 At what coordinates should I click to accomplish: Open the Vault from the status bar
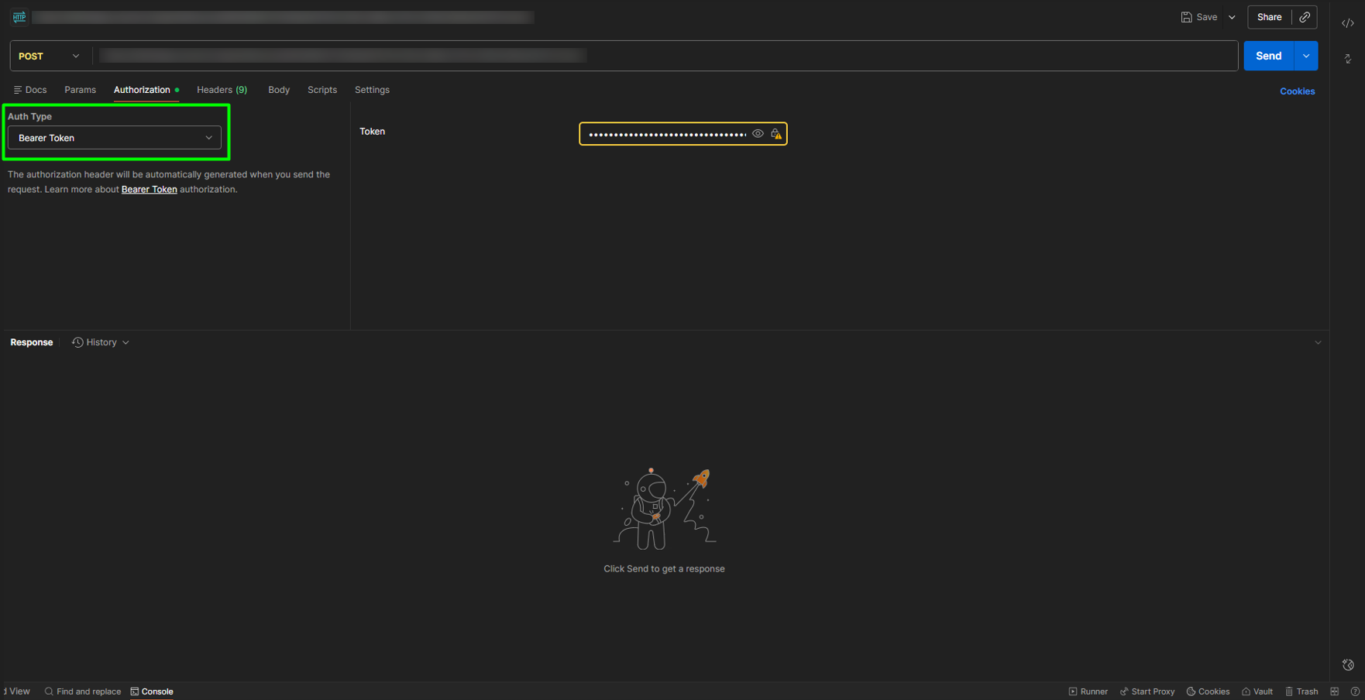pos(1257,691)
